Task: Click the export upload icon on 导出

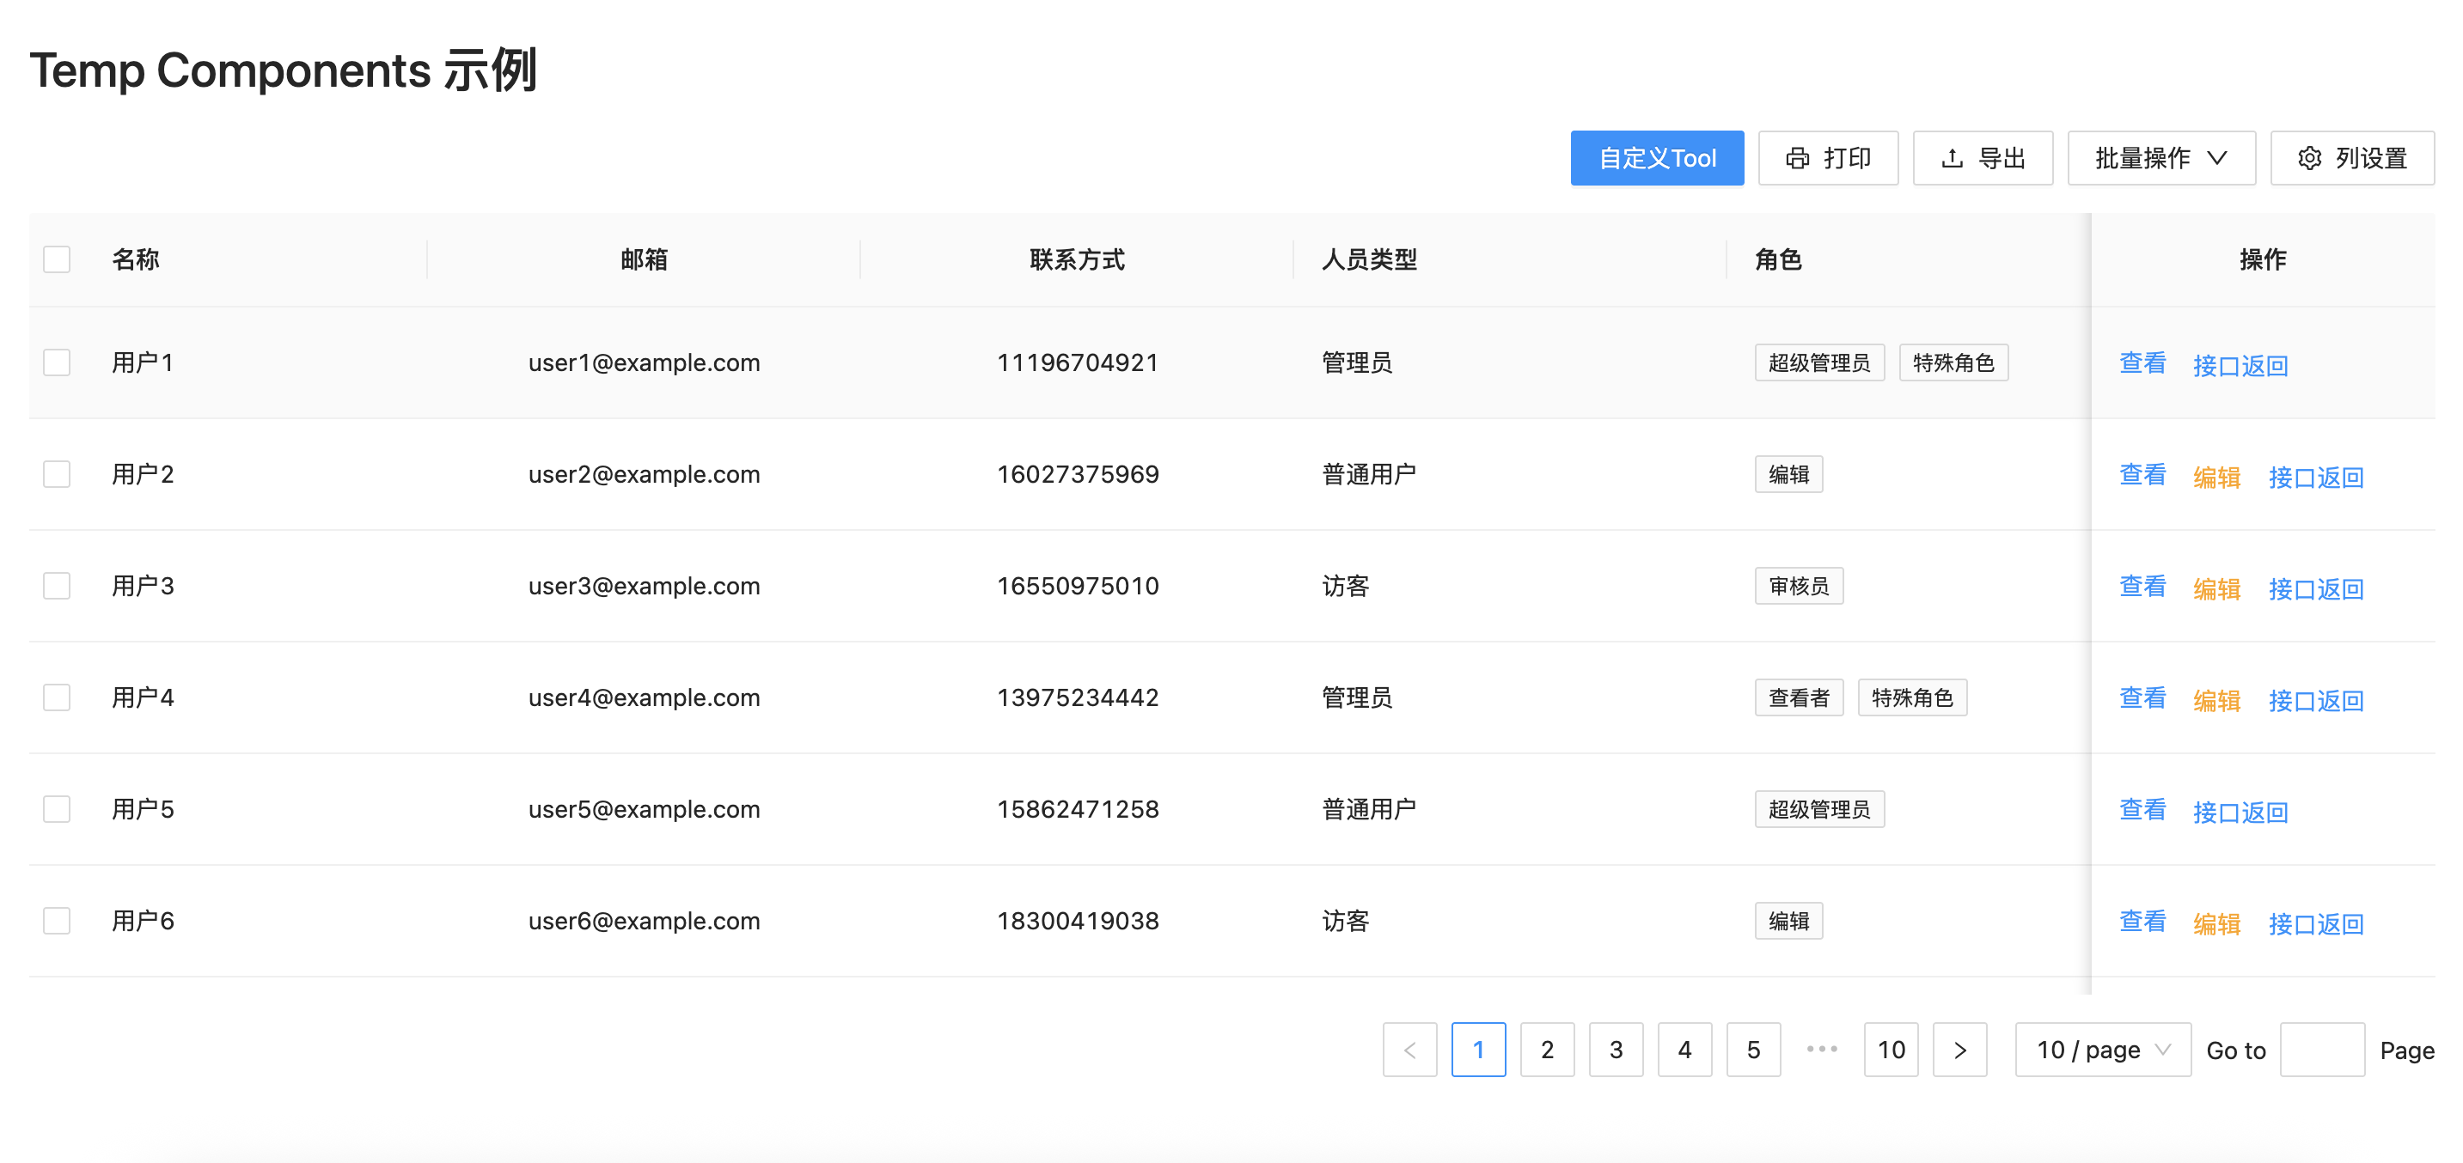Action: [x=1952, y=159]
